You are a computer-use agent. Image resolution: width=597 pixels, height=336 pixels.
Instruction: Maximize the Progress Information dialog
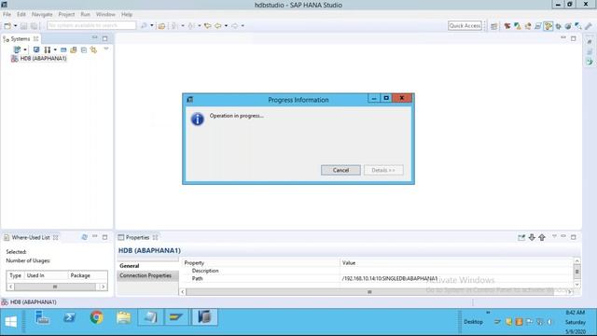tap(386, 98)
